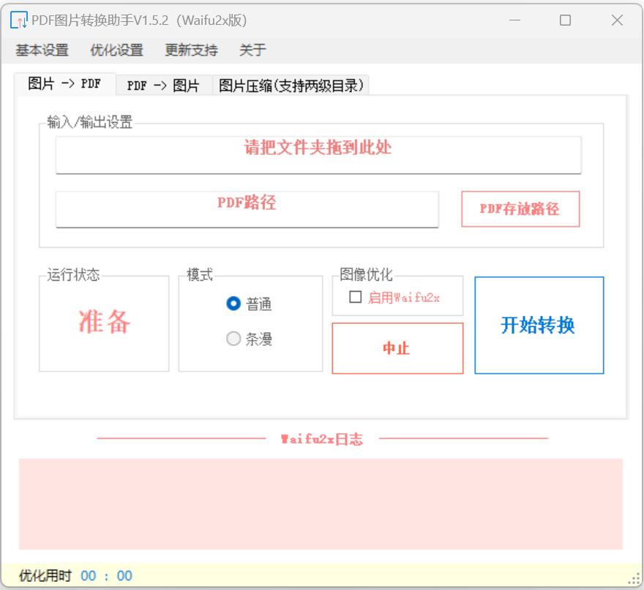
Task: Click the PDF converter app icon in title bar
Action: point(18,20)
